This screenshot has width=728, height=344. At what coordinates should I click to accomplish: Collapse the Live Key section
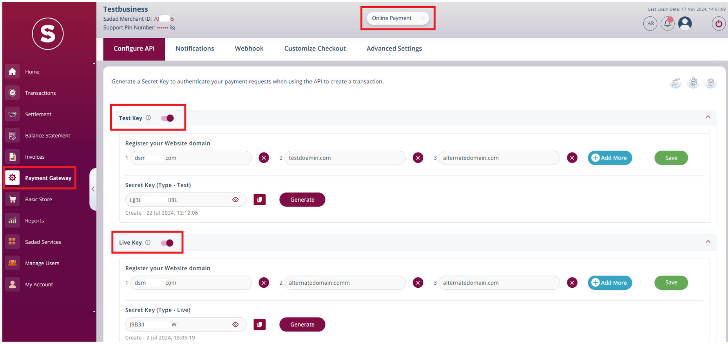[x=708, y=242]
